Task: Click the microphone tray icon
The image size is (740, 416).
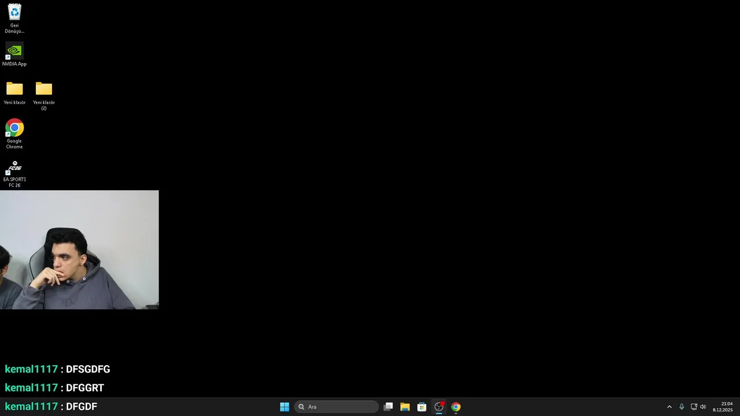Action: tap(682, 407)
